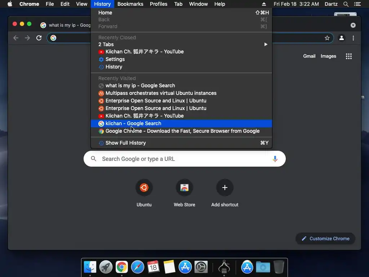Open Calendar from the Dock
Viewport: 369px width, 277px height.
pyautogui.click(x=154, y=267)
